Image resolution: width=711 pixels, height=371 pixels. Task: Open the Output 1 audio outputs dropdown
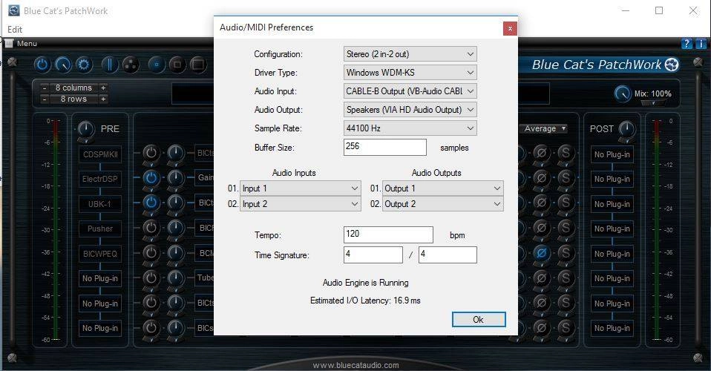[x=442, y=188]
